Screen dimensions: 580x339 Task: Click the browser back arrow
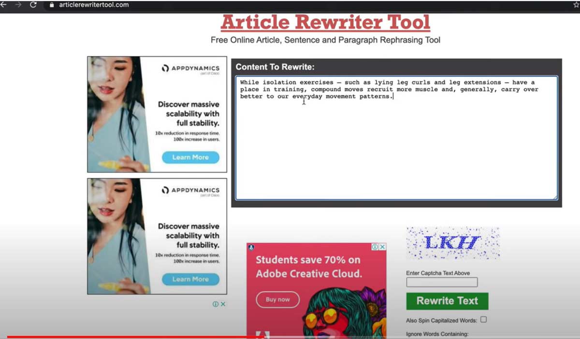(3, 5)
